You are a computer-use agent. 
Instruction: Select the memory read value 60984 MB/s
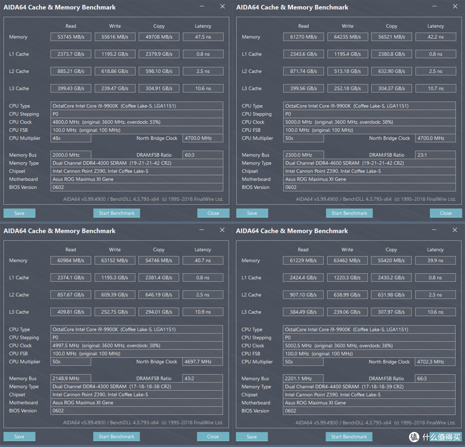click(71, 261)
